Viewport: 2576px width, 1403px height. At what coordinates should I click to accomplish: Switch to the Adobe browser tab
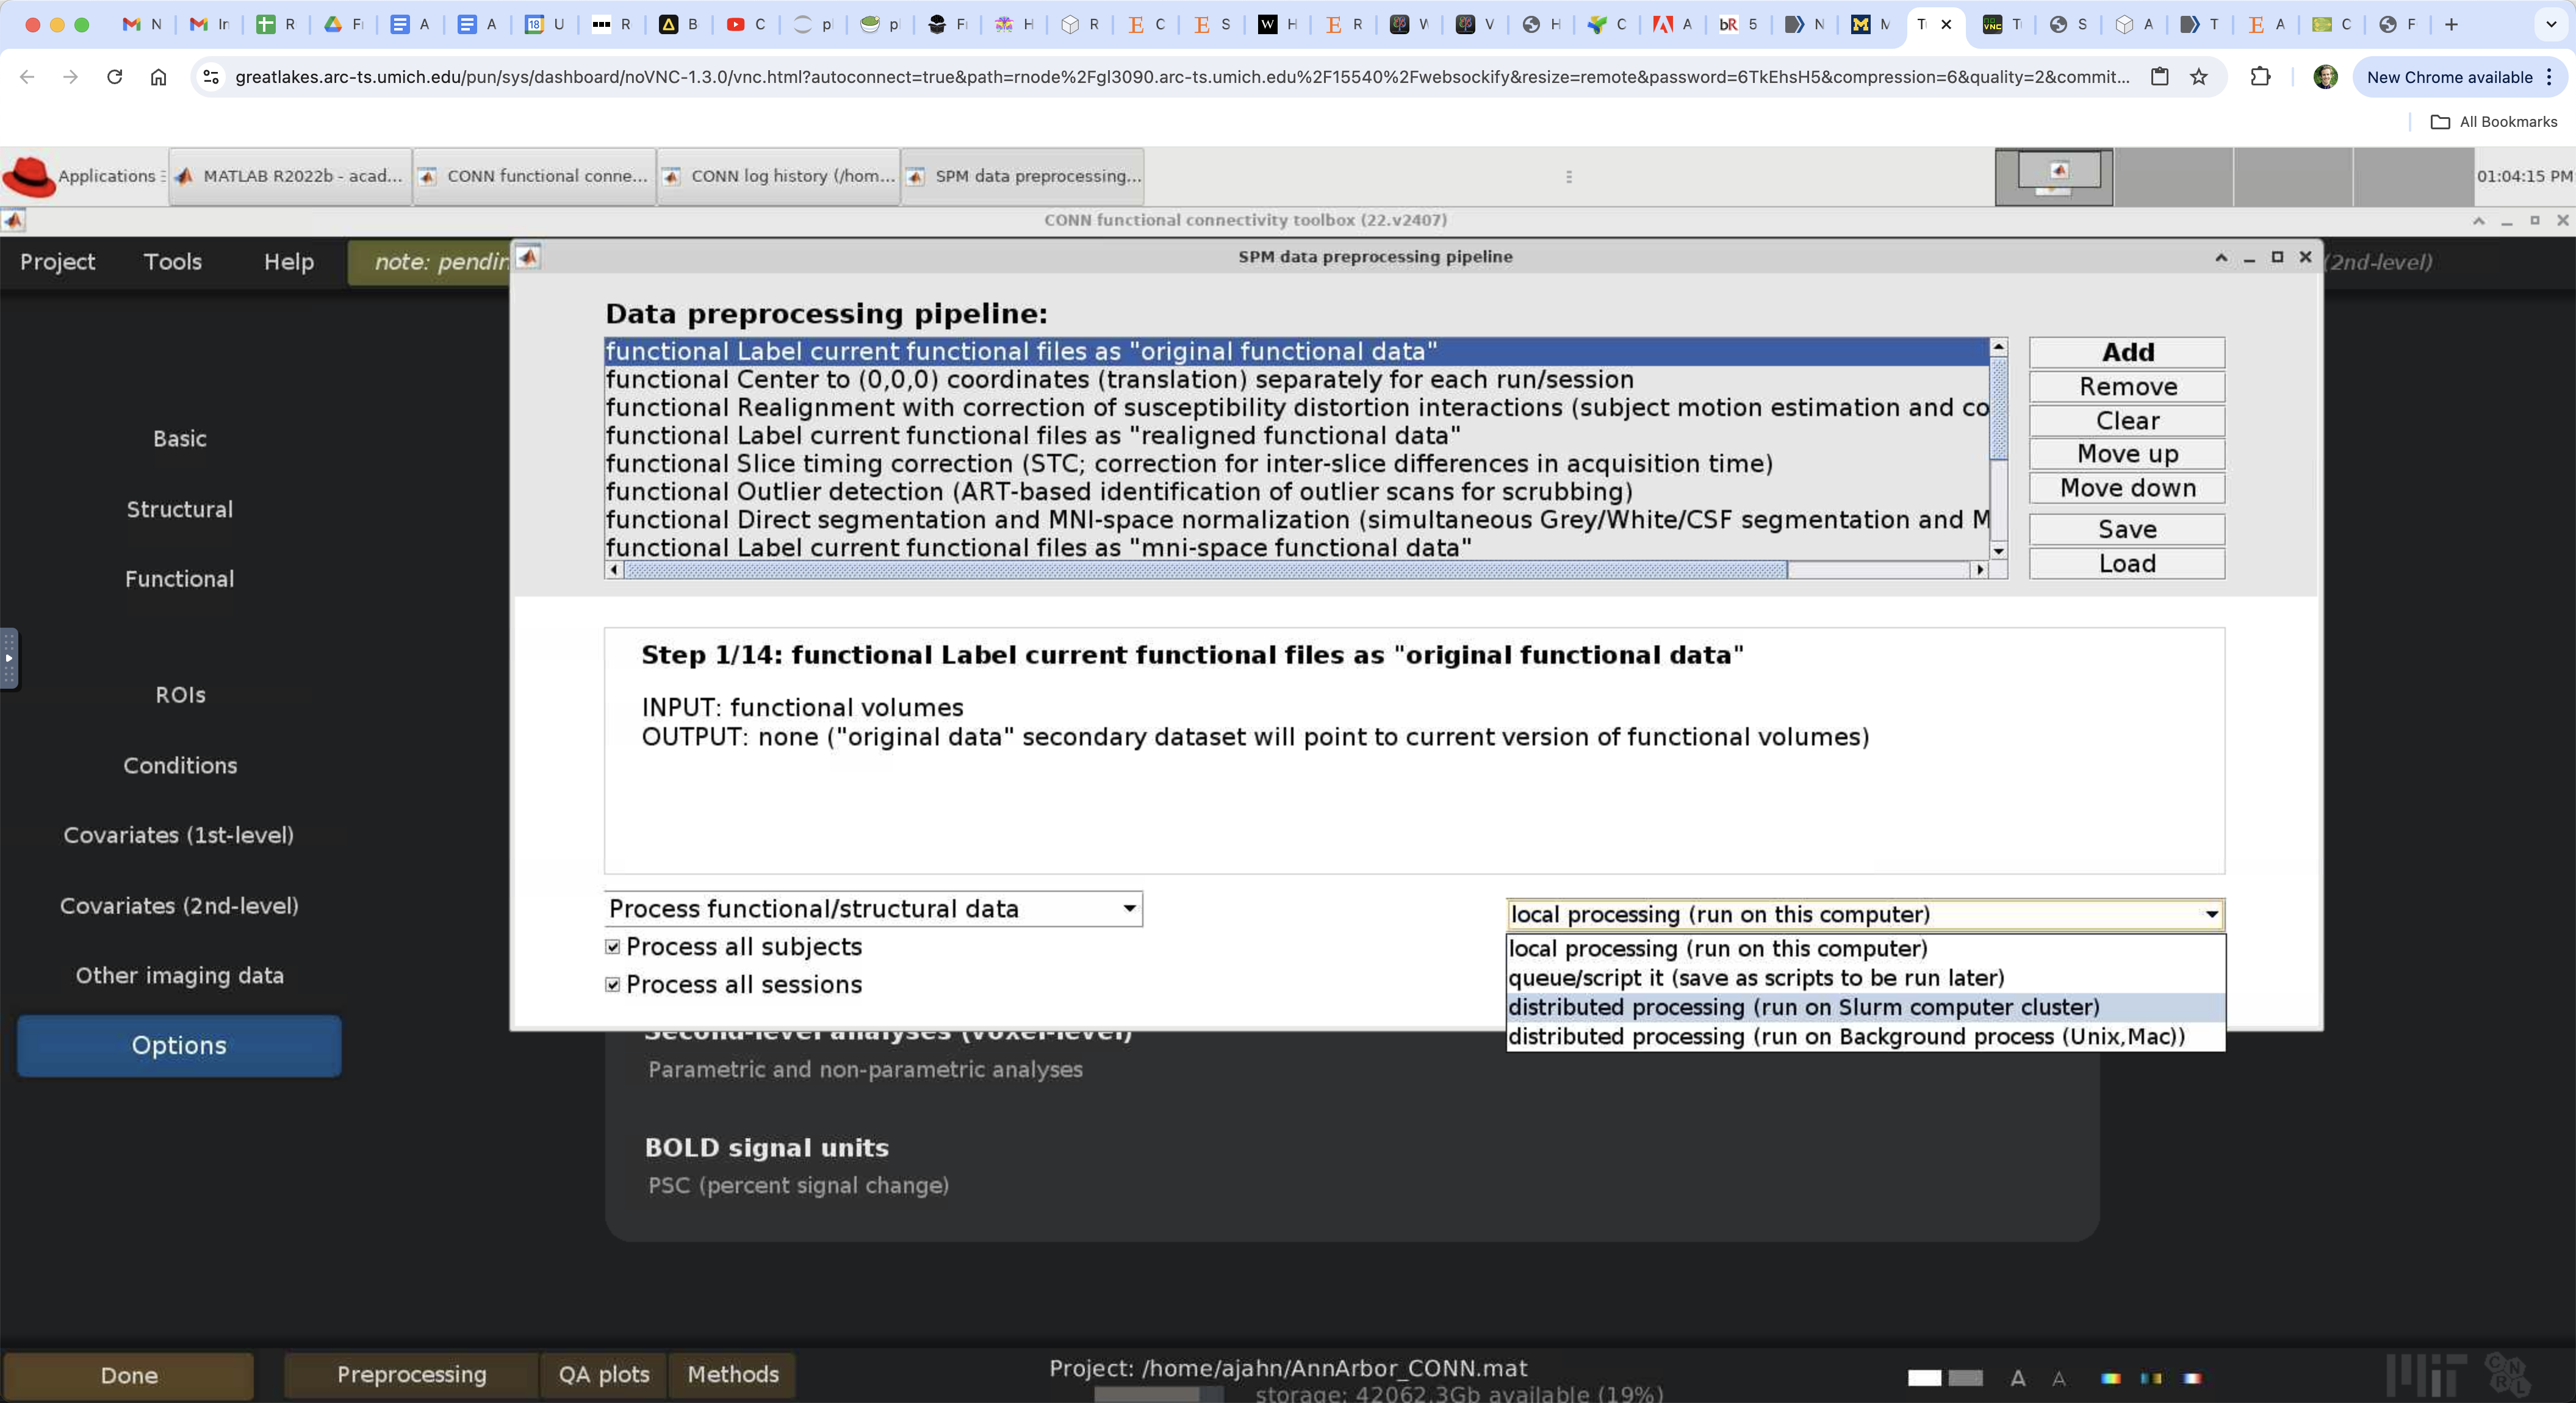1671,24
